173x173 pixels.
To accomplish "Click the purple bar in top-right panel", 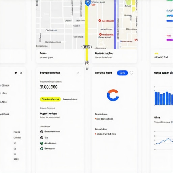I will pyautogui.click(x=170, y=40).
